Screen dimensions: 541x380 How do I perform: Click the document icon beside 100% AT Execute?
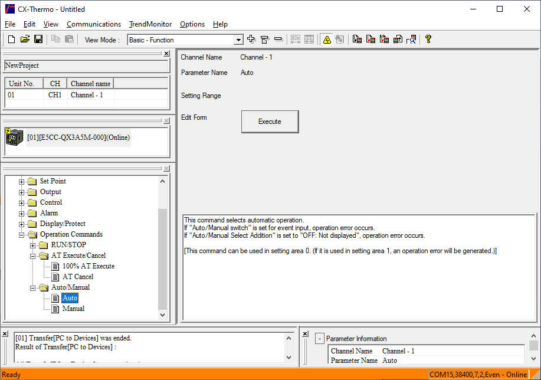coord(55,266)
